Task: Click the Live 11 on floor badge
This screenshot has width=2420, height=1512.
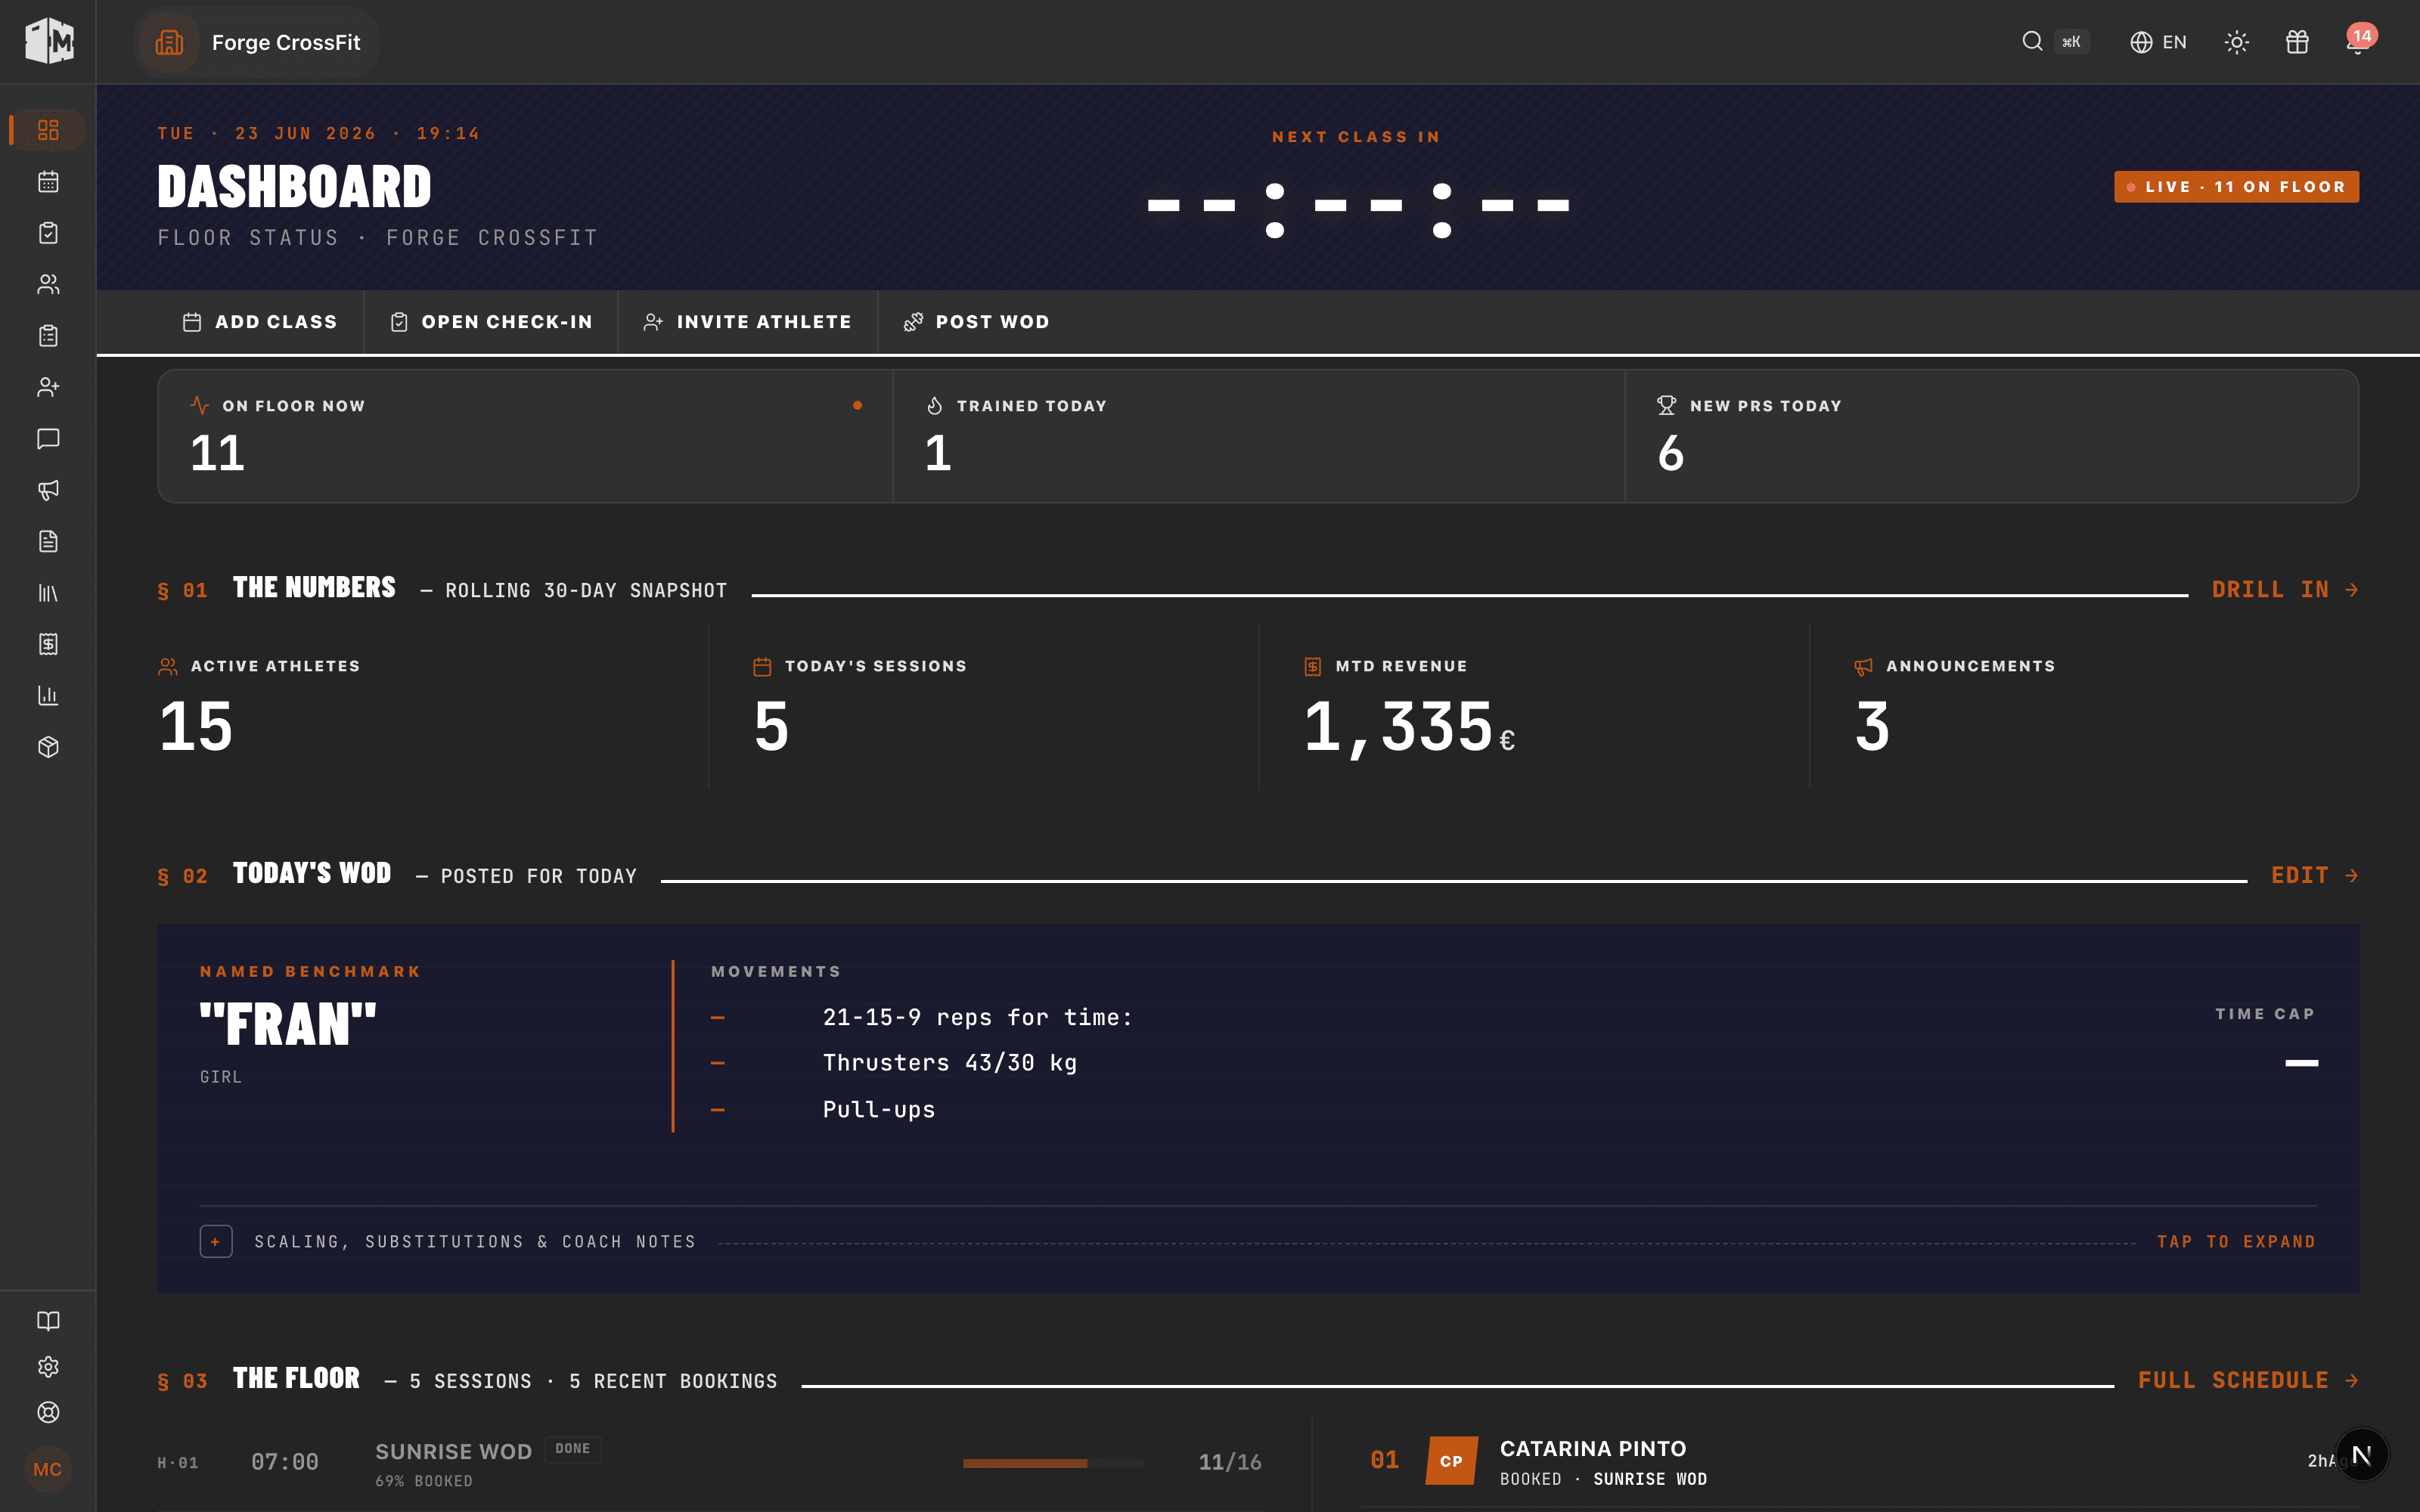Action: point(2236,187)
